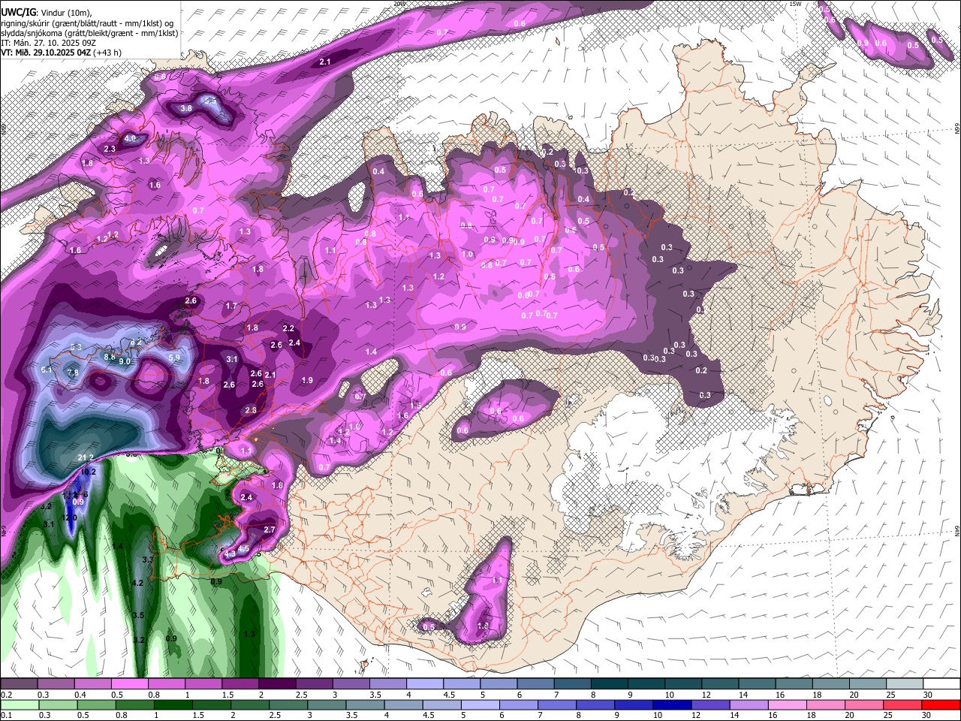Click the pale green 0.1–0.3 swatch on lower scale
The width and height of the screenshot is (961, 721).
tap(20, 705)
